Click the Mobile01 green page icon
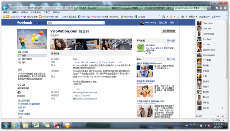230x131 pixels. point(141,48)
